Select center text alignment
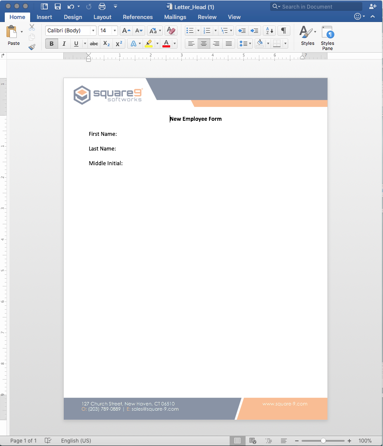Image resolution: width=383 pixels, height=446 pixels. 203,43
